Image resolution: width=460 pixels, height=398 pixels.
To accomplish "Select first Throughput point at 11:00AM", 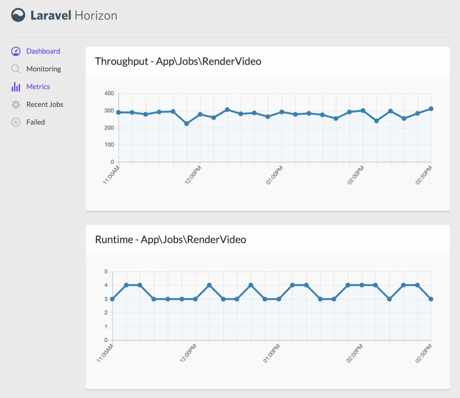I will 119,112.
